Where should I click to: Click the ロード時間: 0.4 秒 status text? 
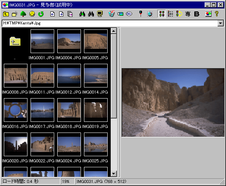(x=21, y=181)
